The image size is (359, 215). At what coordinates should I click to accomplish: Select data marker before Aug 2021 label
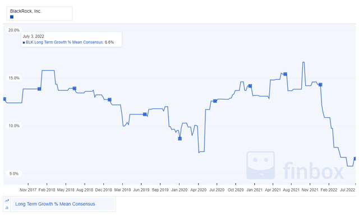[286, 74]
